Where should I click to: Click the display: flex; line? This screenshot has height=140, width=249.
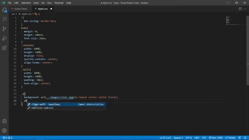point(33,56)
